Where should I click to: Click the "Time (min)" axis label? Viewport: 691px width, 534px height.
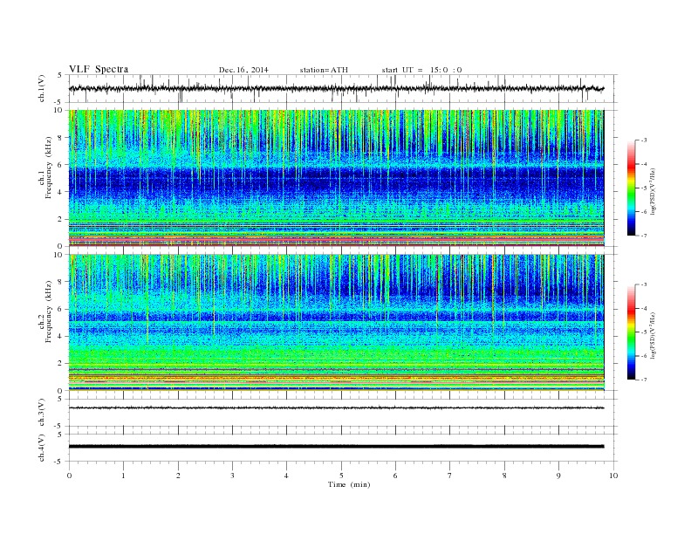coord(349,484)
